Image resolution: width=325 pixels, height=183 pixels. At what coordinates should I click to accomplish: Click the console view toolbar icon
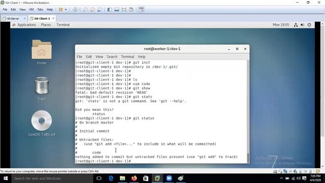click(141, 10)
